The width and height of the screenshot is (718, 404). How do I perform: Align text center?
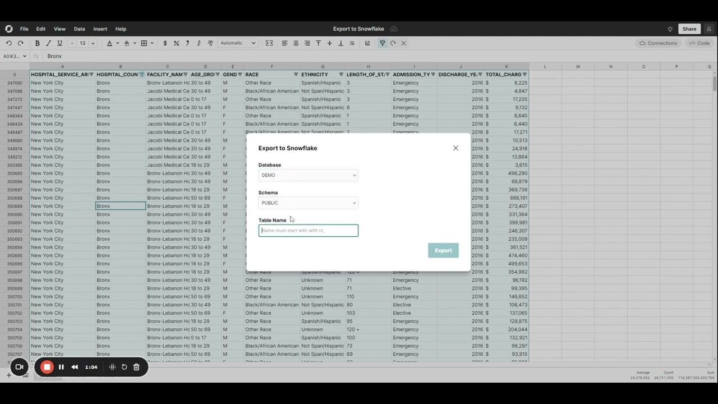tap(296, 43)
